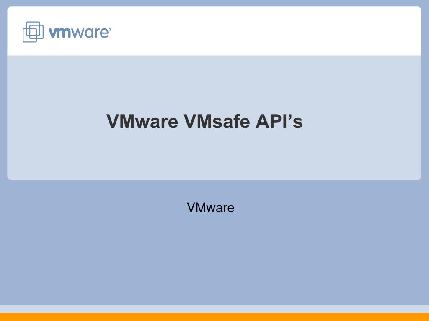
Task: Click the vmware wordmark in header
Action: (80, 33)
